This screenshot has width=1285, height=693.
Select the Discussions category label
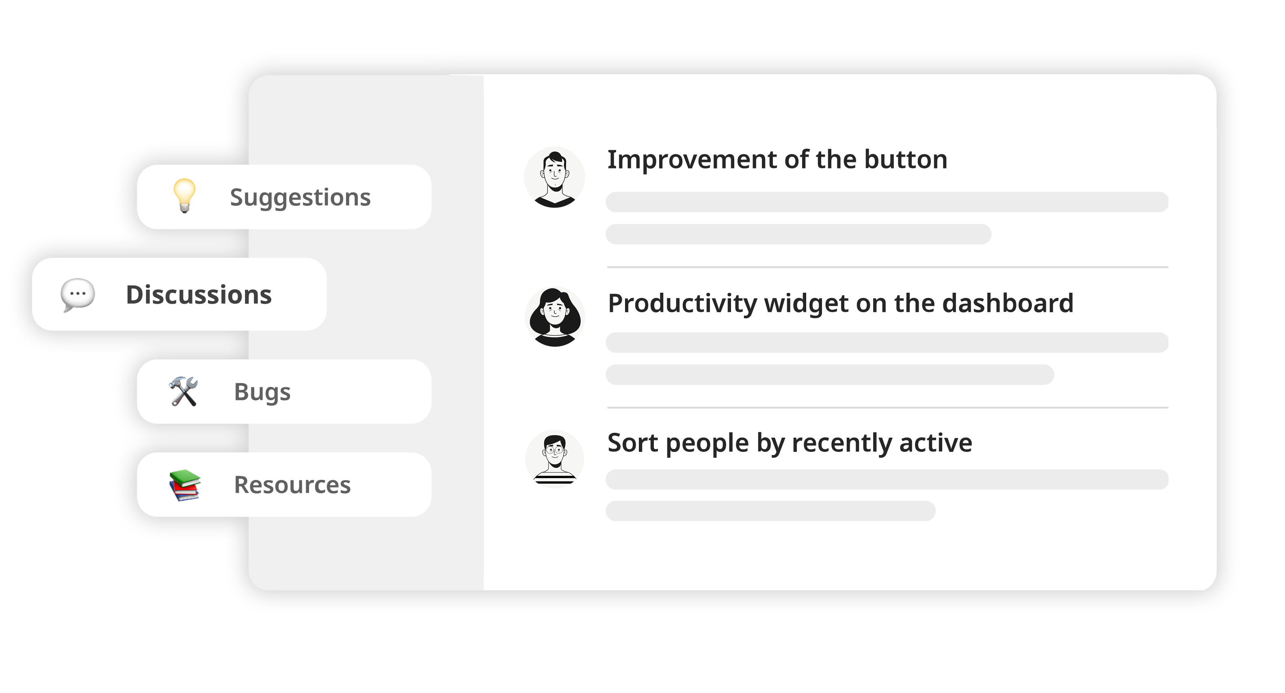(199, 295)
